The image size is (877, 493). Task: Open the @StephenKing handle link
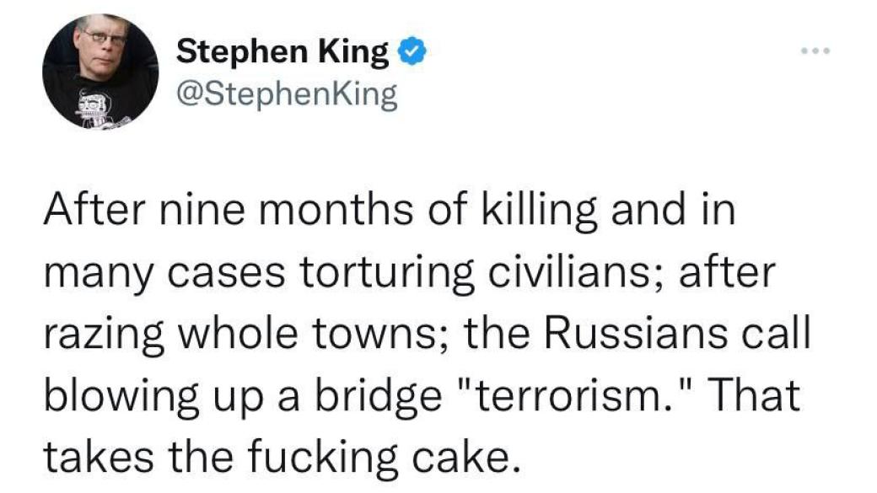click(287, 94)
